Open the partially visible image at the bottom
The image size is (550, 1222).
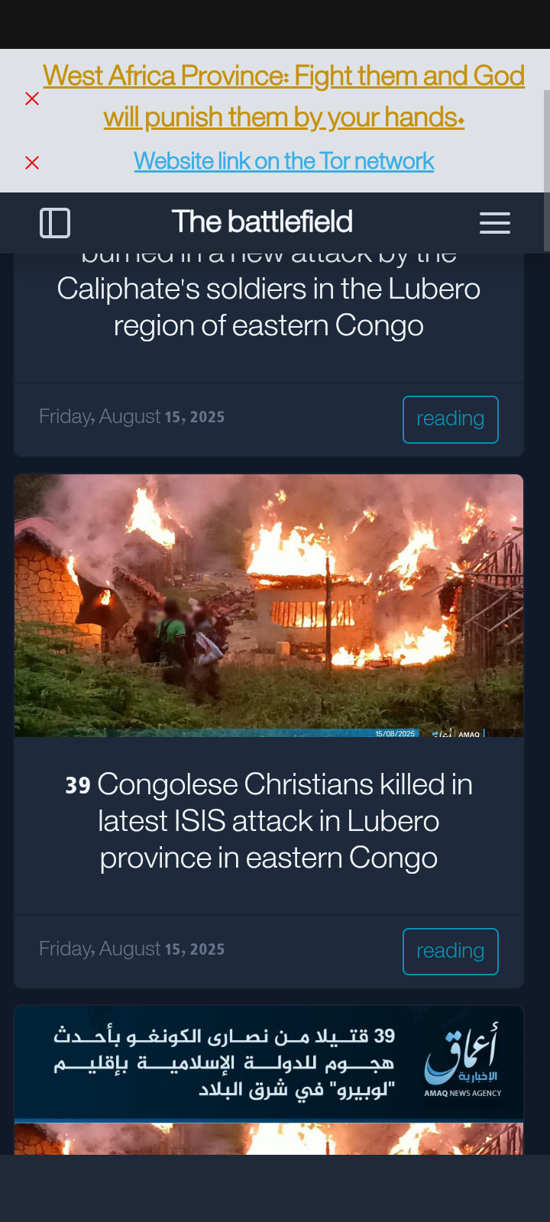point(269,1139)
